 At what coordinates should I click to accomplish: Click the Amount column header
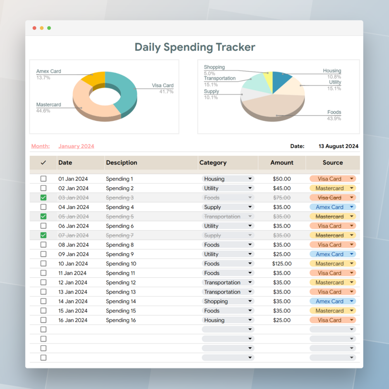click(x=282, y=163)
